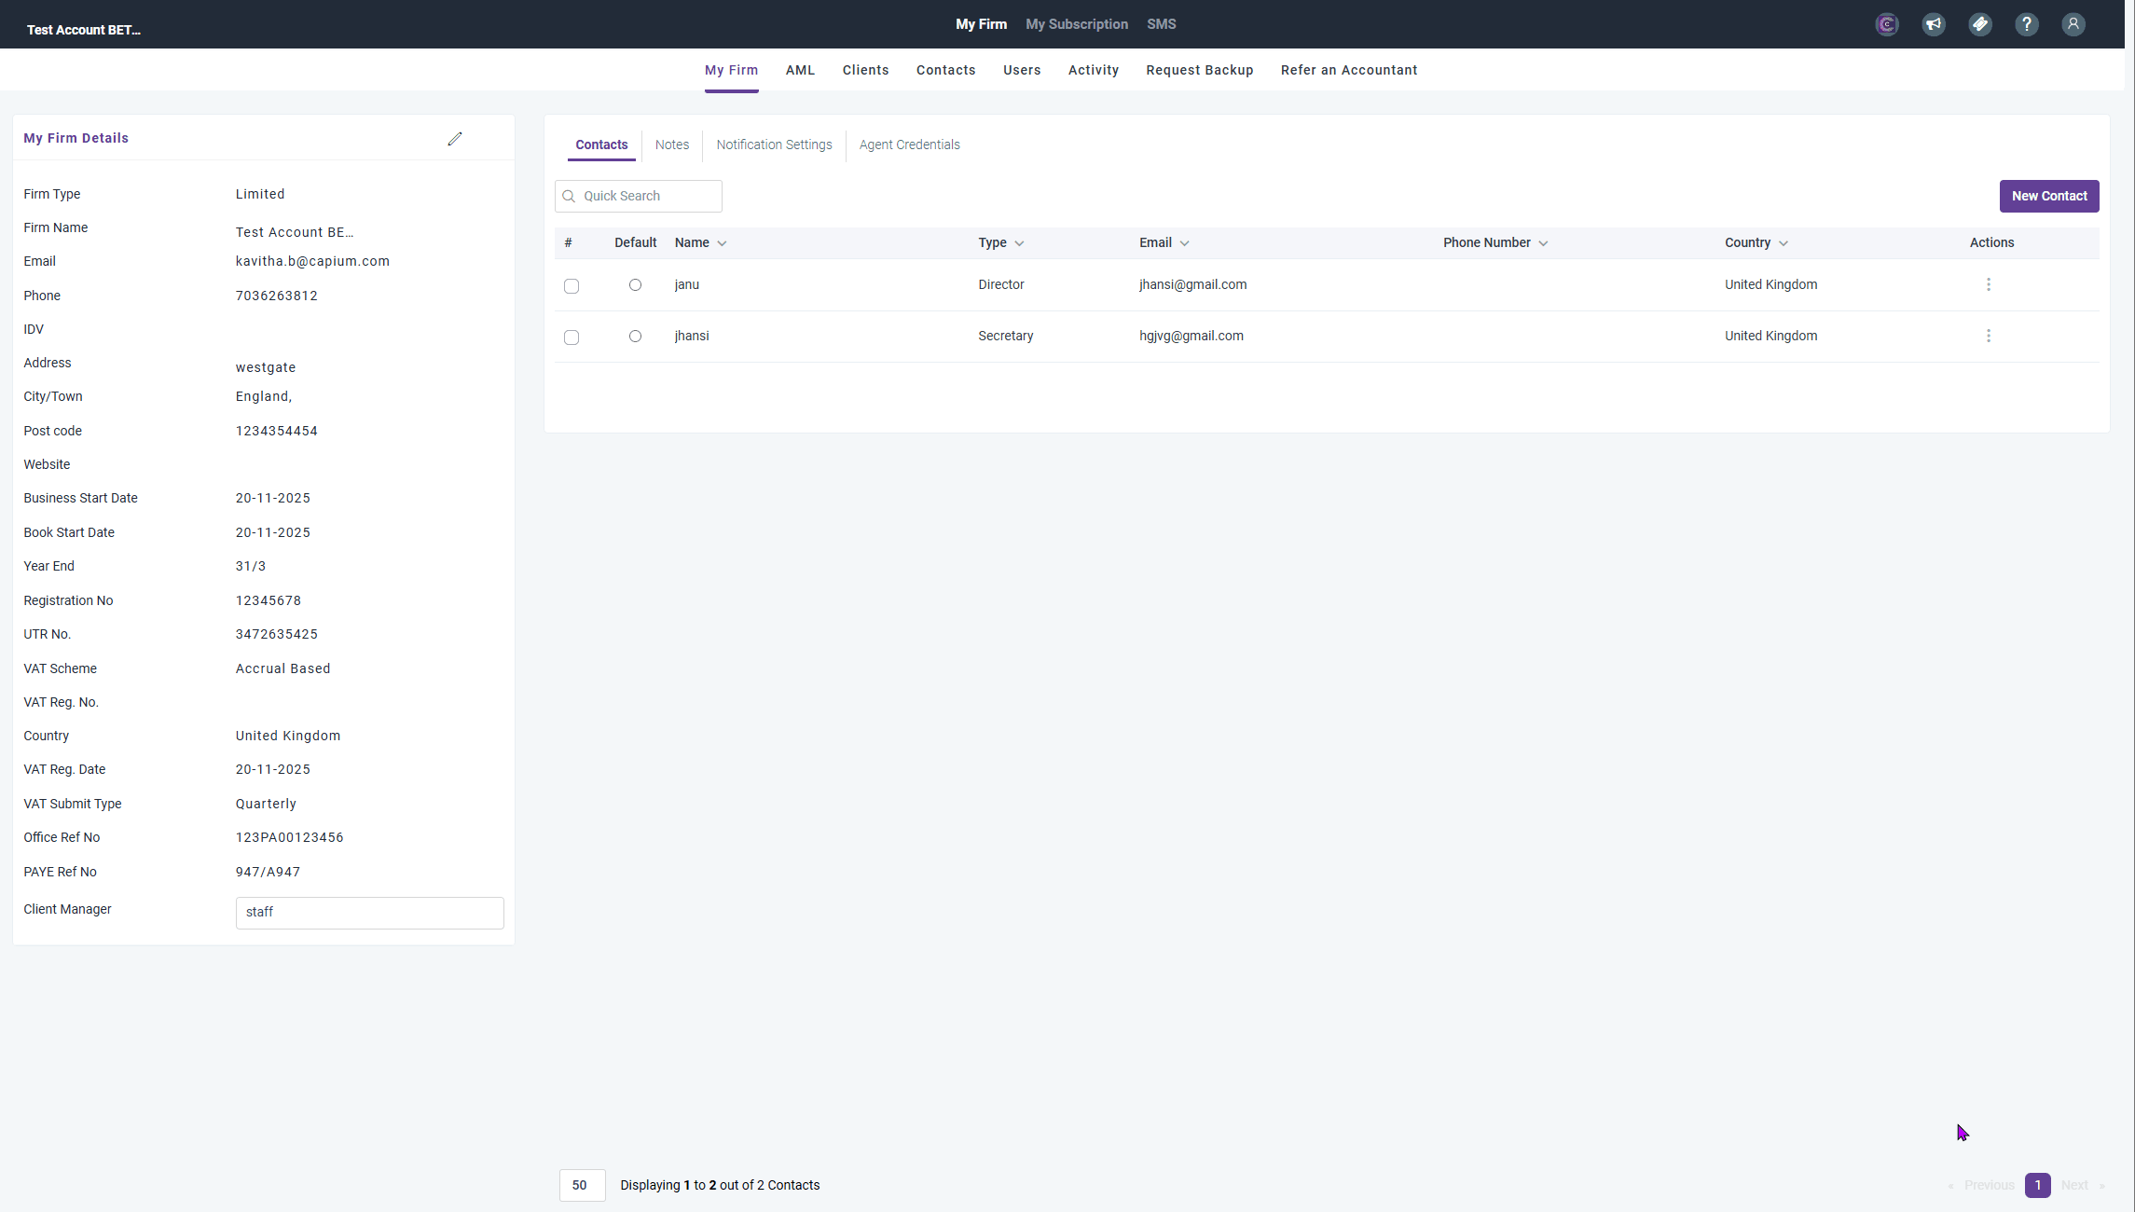The image size is (2135, 1212).
Task: Open the Client Manager staff field
Action: click(369, 913)
